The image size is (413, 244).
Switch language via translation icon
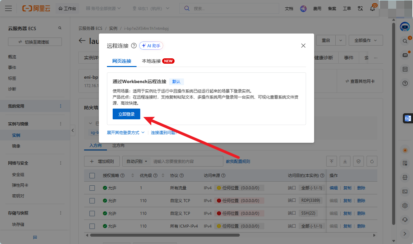point(361,8)
